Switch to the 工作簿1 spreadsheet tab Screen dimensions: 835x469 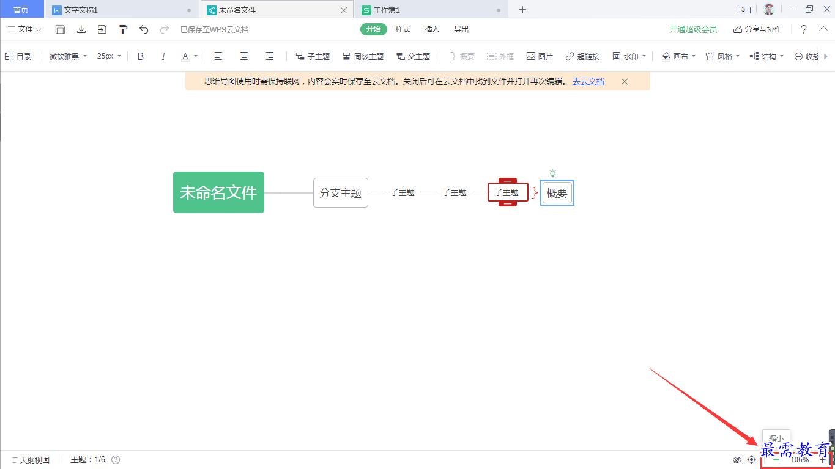(431, 10)
